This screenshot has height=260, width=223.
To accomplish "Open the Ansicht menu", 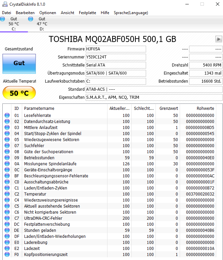I will (68, 13).
